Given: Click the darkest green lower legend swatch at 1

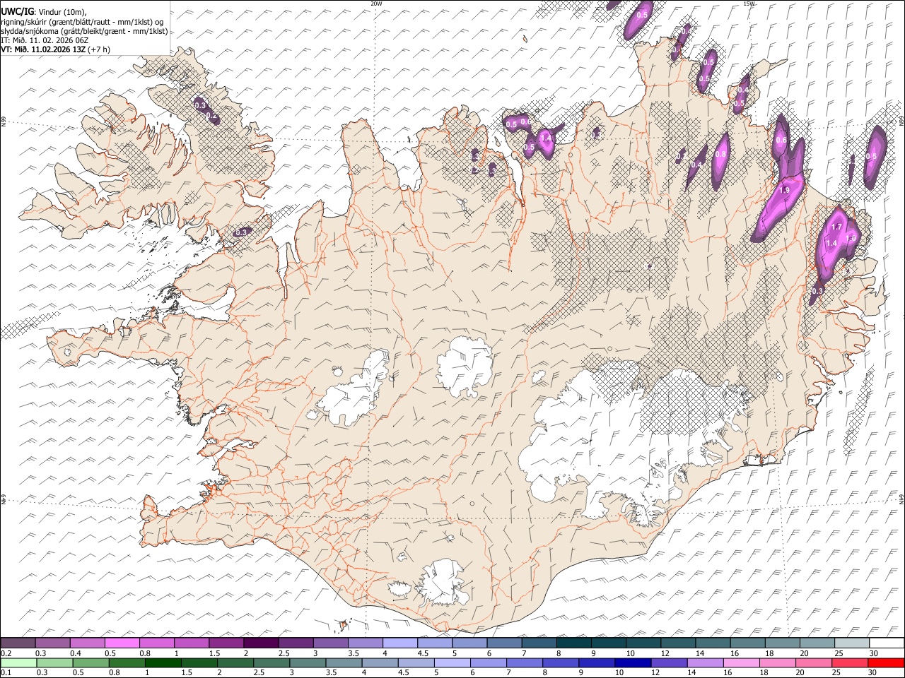Looking at the screenshot, I should coord(163,662).
